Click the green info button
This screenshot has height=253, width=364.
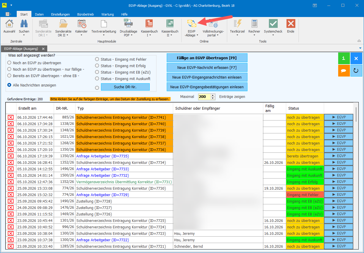(x=344, y=58)
